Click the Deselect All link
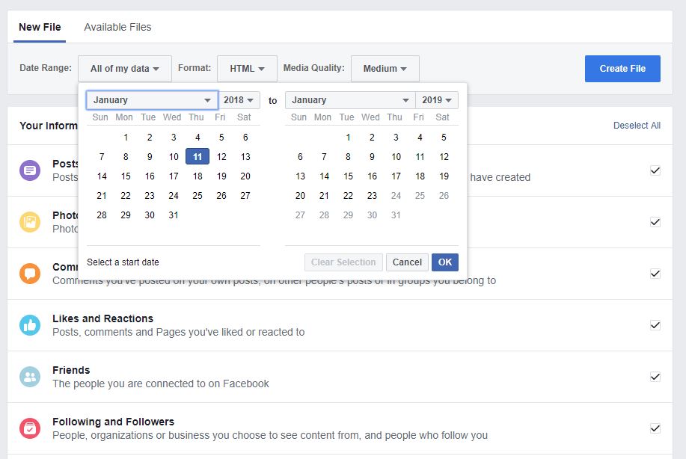The image size is (686, 459). point(637,126)
